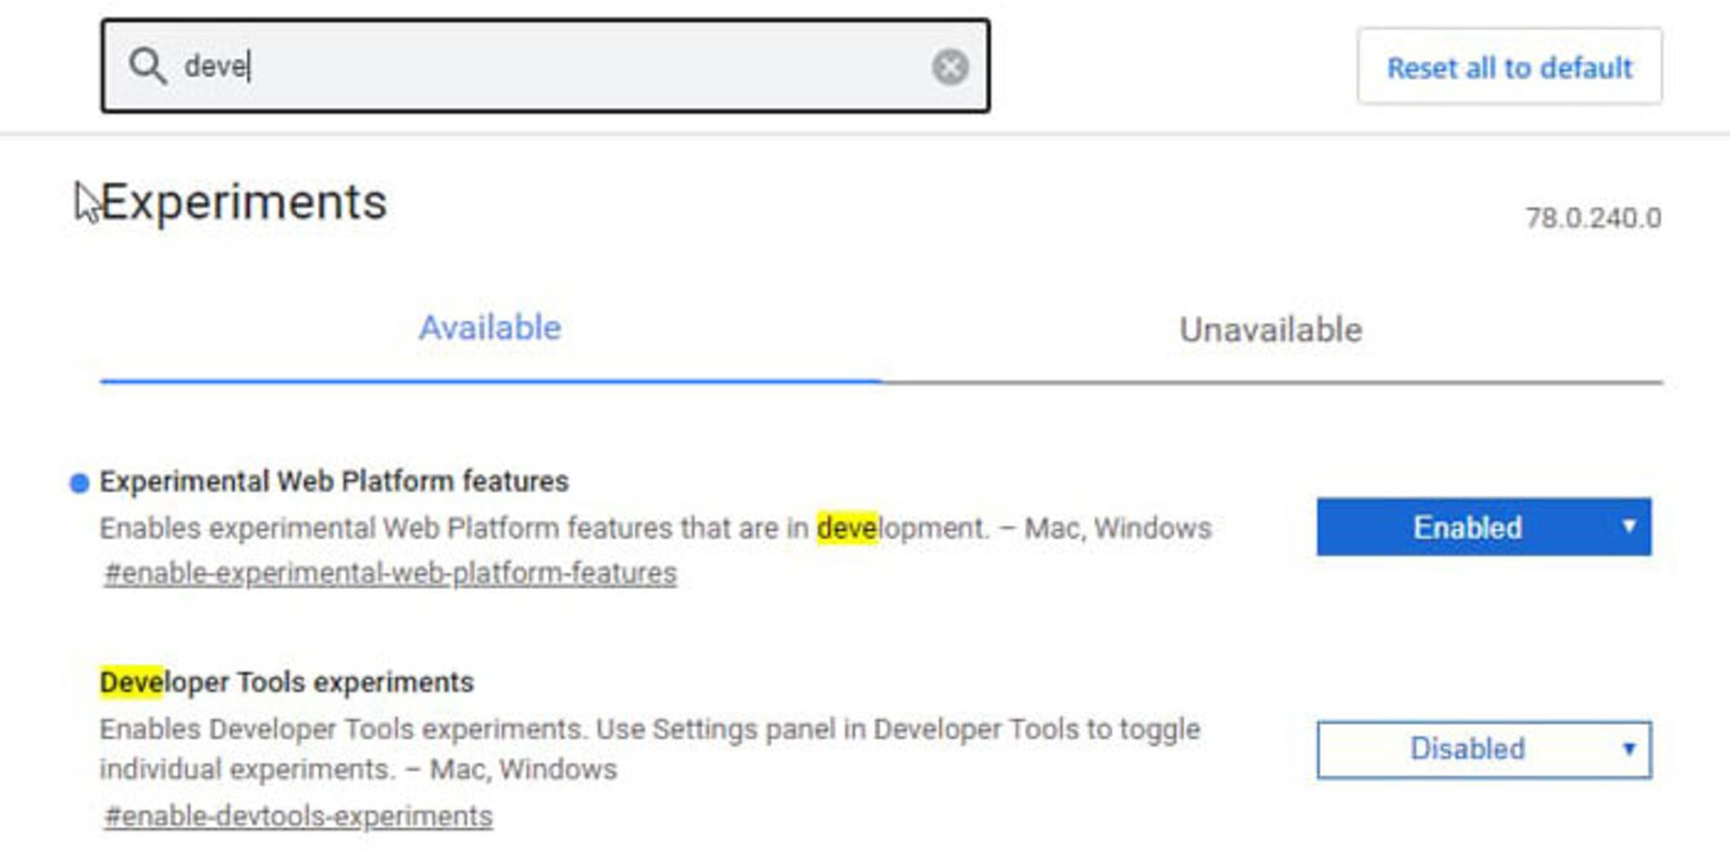Screen dimensions: 1730x855
Task: Click the Developer Tools experiments title
Action: (287, 683)
